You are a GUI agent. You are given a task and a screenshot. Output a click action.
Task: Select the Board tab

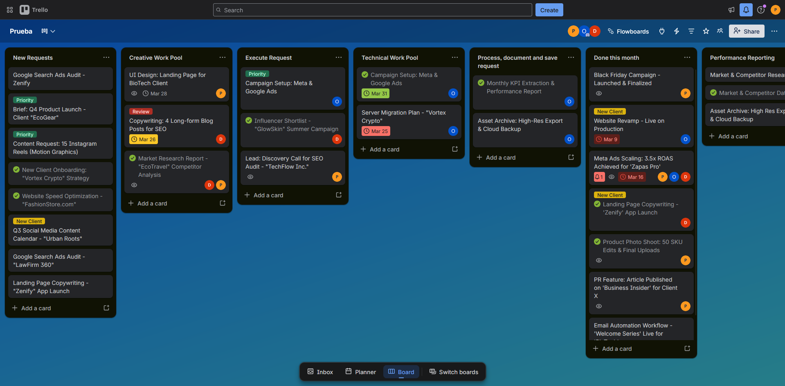tap(401, 372)
